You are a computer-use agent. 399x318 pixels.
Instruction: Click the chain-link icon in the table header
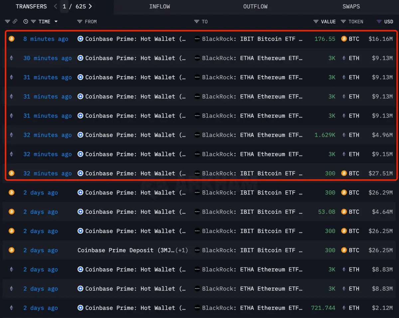coord(15,22)
